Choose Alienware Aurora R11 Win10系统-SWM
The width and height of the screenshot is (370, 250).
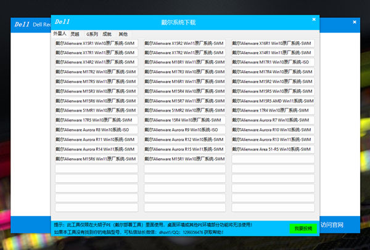[x=97, y=139]
